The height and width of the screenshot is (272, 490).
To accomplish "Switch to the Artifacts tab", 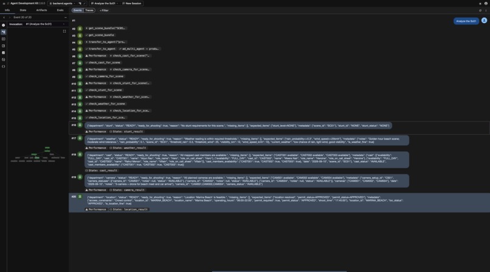I will tap(41, 10).
